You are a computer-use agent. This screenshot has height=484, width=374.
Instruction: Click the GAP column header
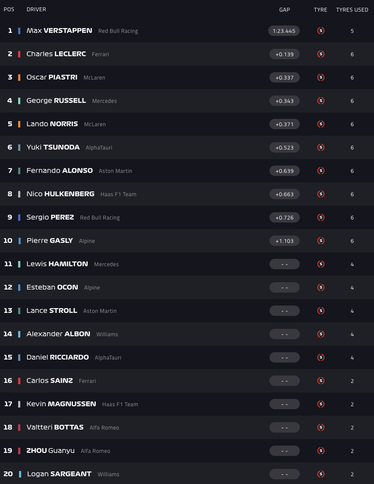tap(284, 10)
